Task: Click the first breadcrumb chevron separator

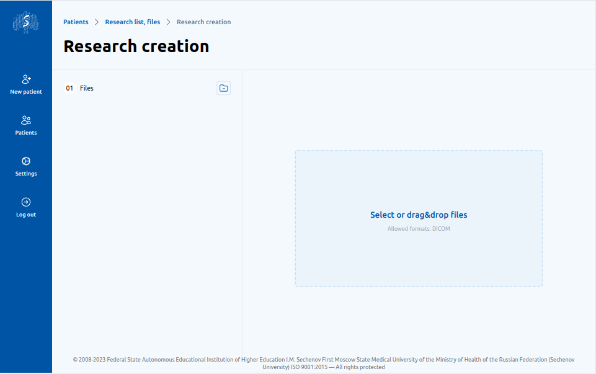Action: click(x=97, y=22)
